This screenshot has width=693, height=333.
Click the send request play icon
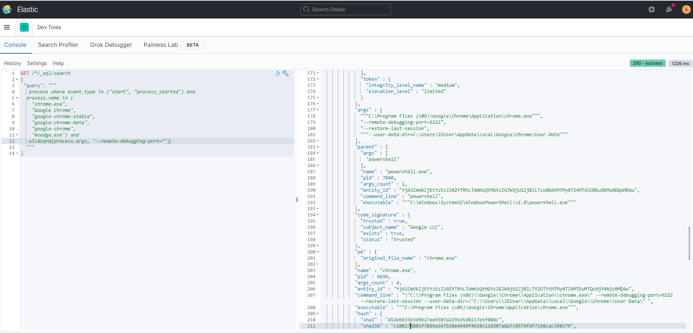pyautogui.click(x=278, y=73)
